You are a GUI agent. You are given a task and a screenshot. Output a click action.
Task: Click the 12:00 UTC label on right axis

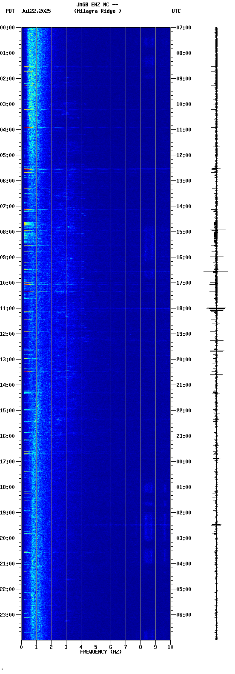(184, 155)
